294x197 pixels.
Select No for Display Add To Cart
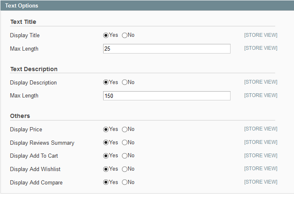124,156
